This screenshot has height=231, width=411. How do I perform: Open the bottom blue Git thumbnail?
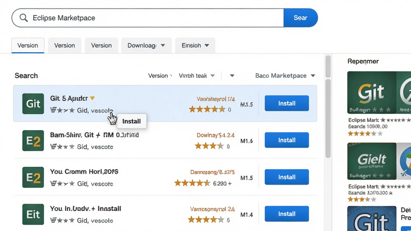coord(372,219)
